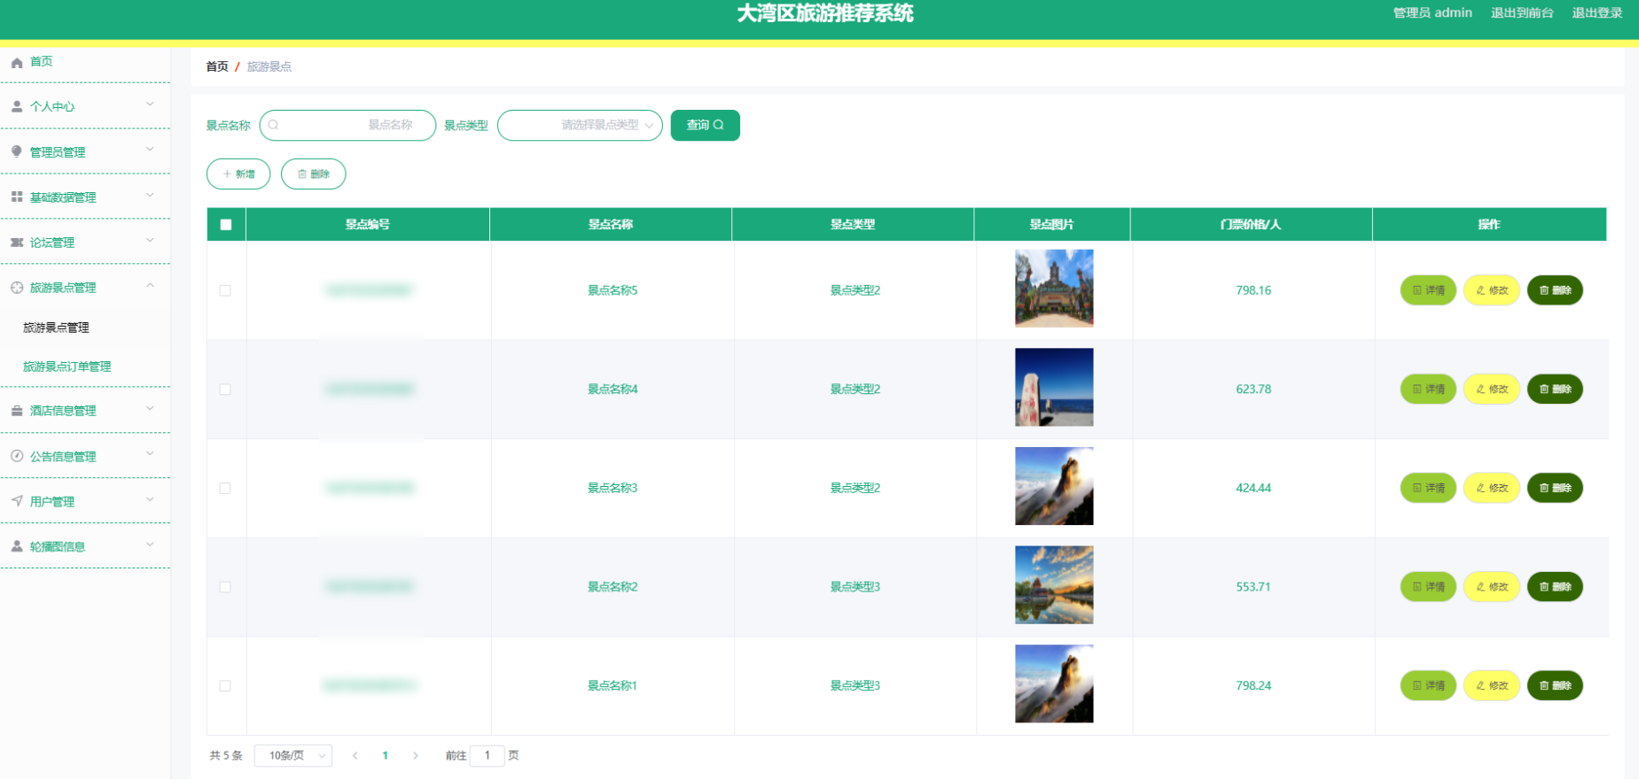Viewport: 1639px width, 780px height.
Task: Check the box for 景点名称1 row
Action: click(225, 685)
